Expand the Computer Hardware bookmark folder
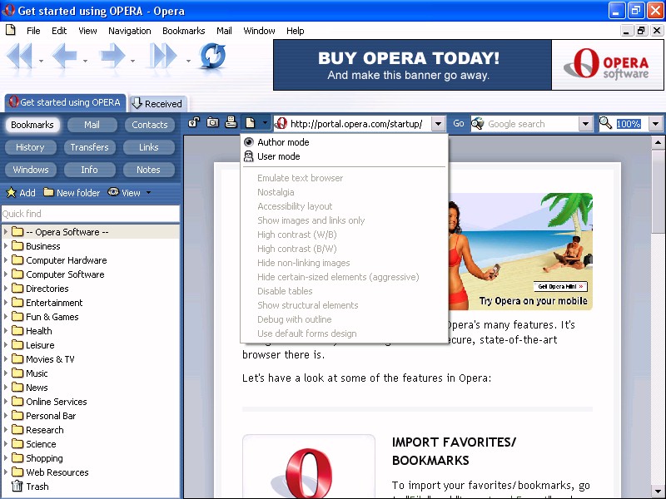This screenshot has height=499, width=666. (x=6, y=259)
